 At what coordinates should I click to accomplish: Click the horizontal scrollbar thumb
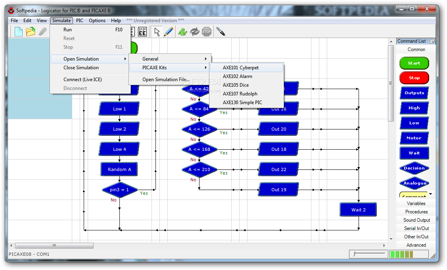tap(54, 245)
